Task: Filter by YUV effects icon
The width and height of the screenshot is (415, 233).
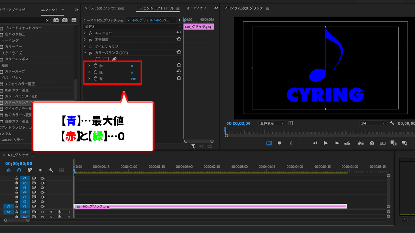Action: pyautogui.click(x=74, y=20)
